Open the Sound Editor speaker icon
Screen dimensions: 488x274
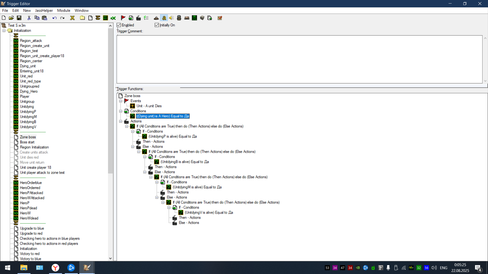point(172,18)
